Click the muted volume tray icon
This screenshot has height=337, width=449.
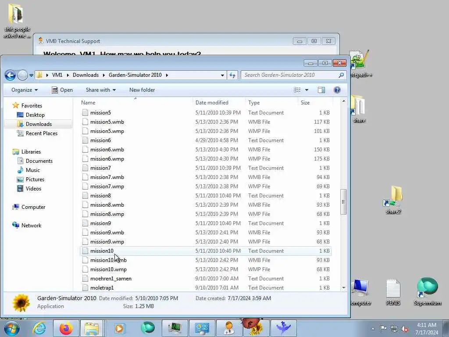coord(405,329)
